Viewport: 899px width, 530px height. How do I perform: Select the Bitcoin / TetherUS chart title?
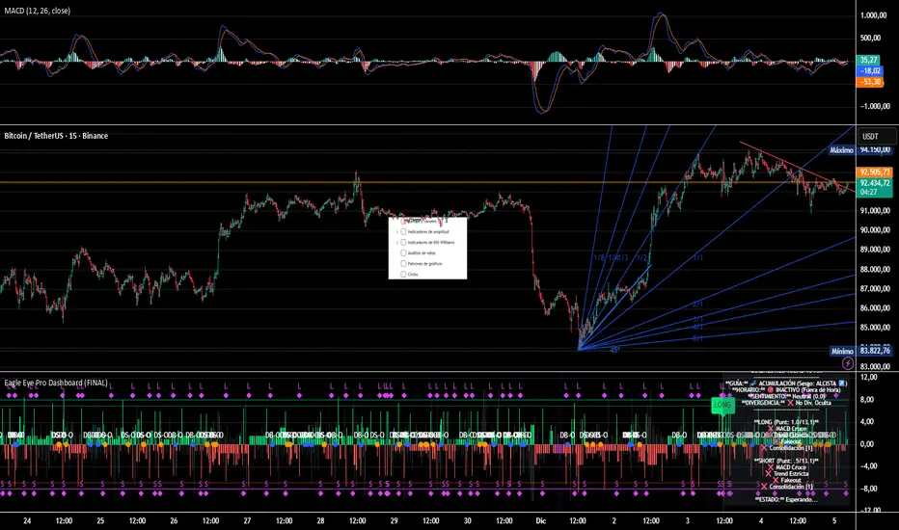coord(56,136)
